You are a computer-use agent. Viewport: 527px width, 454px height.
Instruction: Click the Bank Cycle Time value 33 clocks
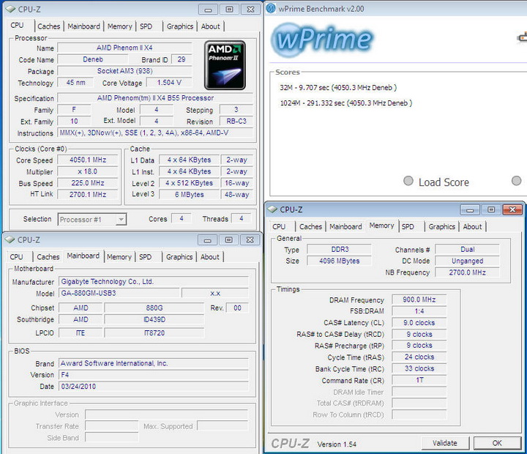[419, 368]
